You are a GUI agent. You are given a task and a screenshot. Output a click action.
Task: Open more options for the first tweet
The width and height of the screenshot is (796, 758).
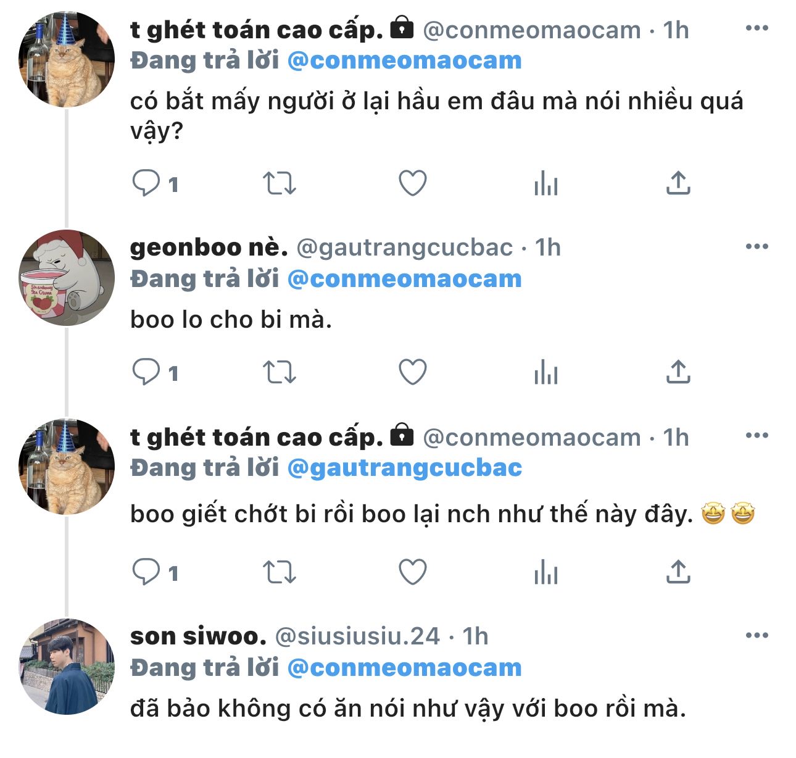click(757, 28)
